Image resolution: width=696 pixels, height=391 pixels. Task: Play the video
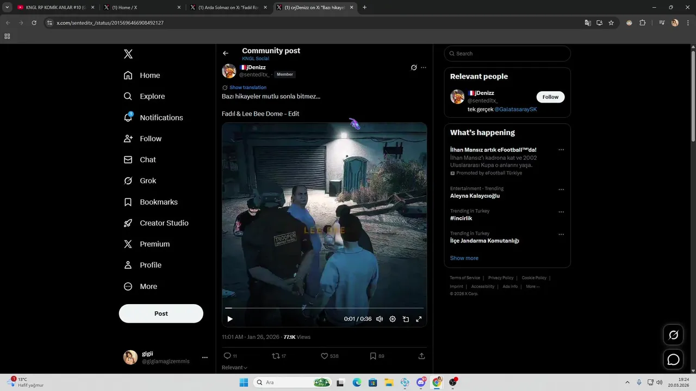tap(230, 319)
